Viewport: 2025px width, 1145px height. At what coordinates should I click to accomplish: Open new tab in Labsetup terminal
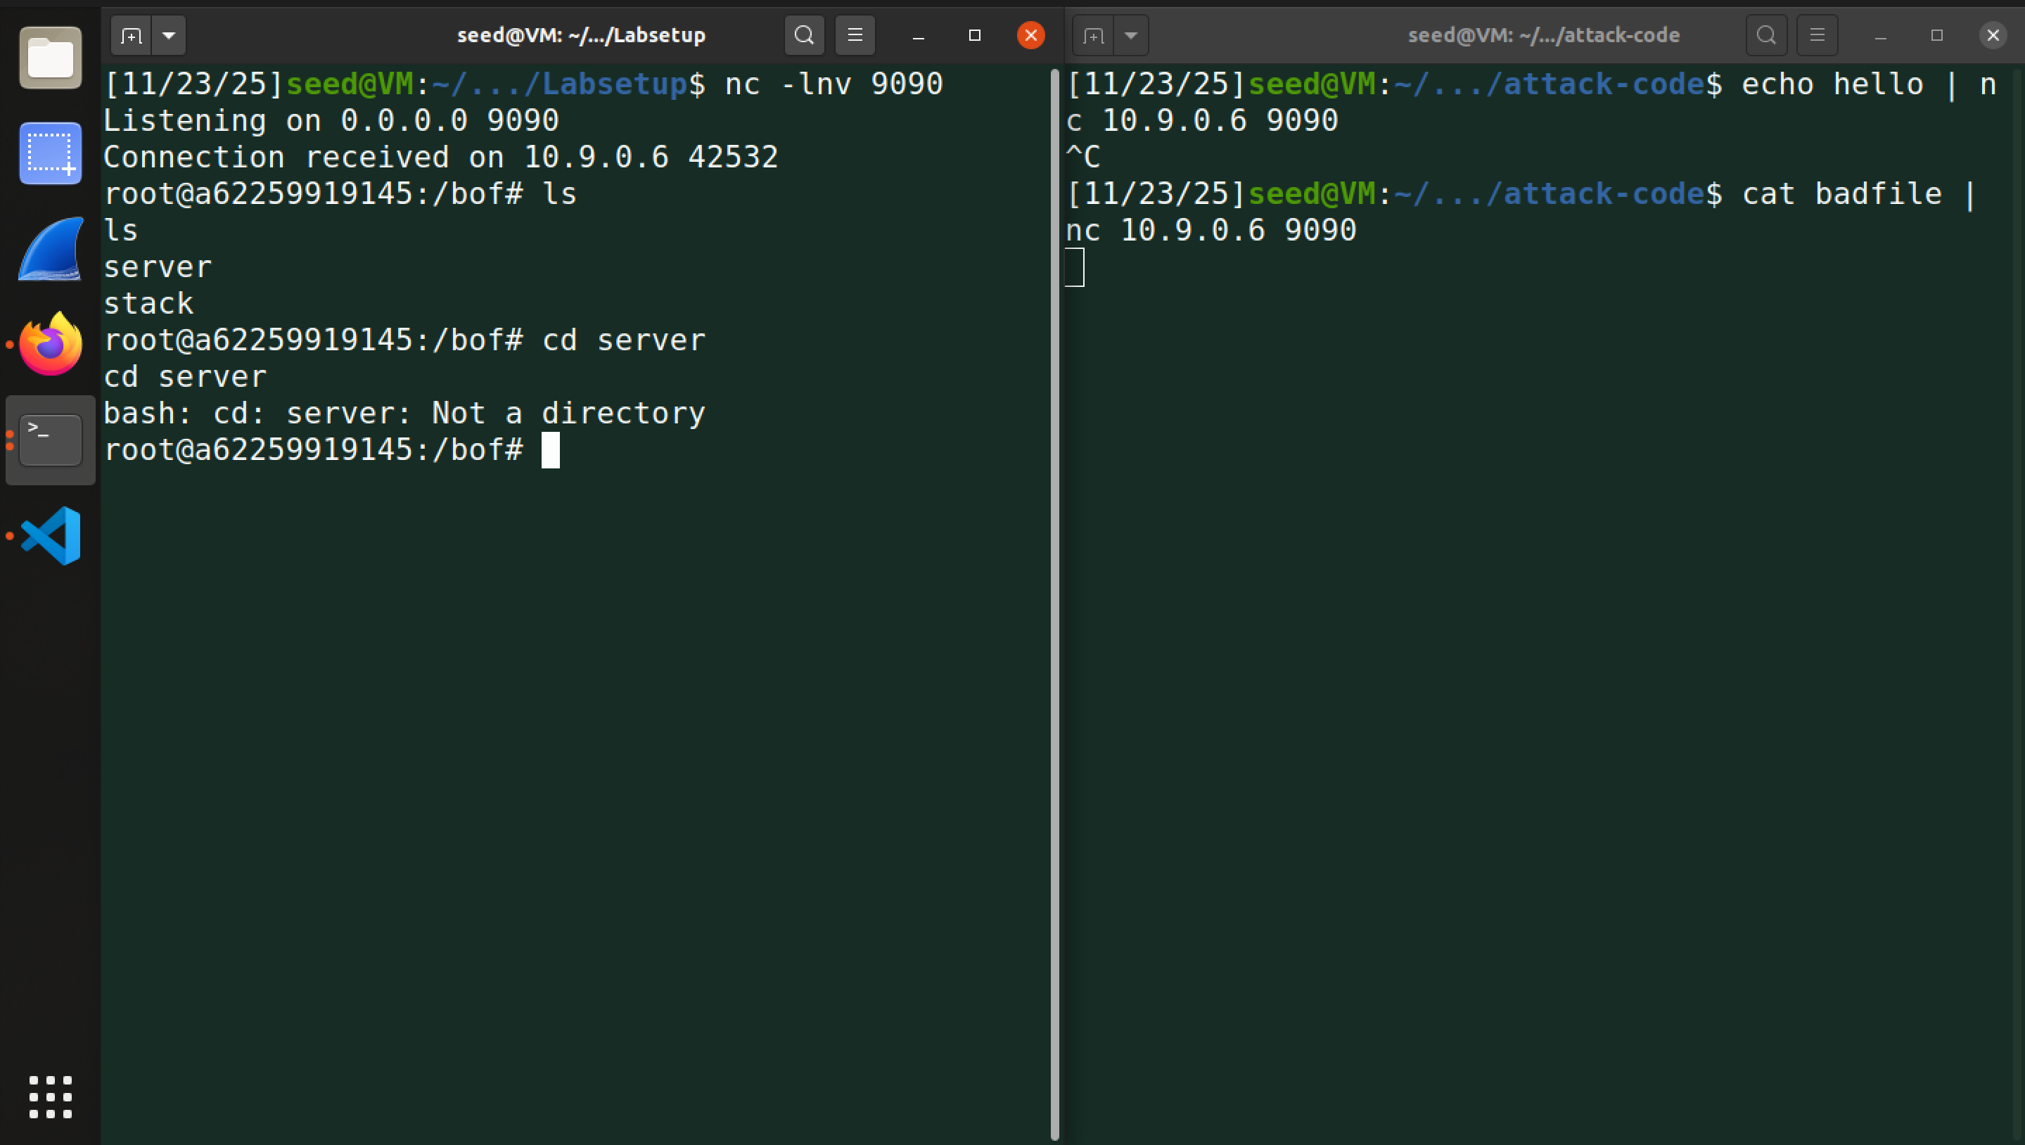pyautogui.click(x=131, y=35)
